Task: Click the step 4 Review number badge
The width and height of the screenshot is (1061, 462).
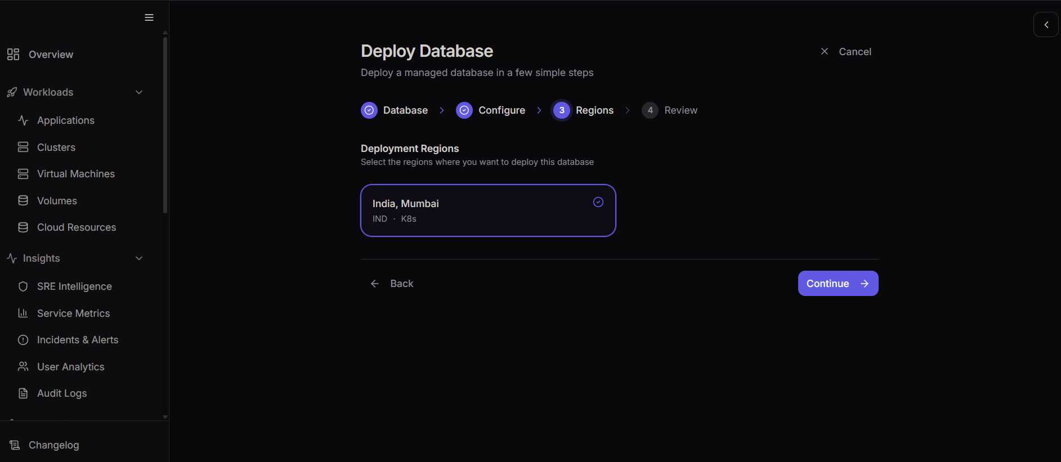Action: (650, 110)
